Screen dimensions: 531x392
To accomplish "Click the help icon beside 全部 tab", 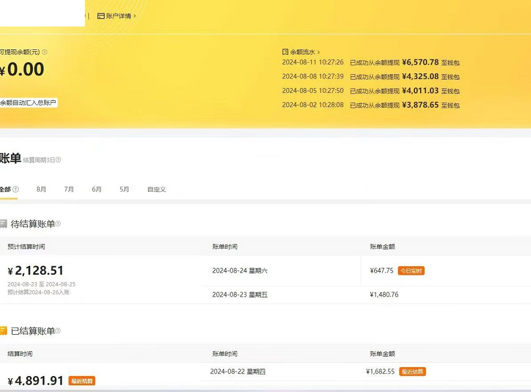I will (x=16, y=189).
